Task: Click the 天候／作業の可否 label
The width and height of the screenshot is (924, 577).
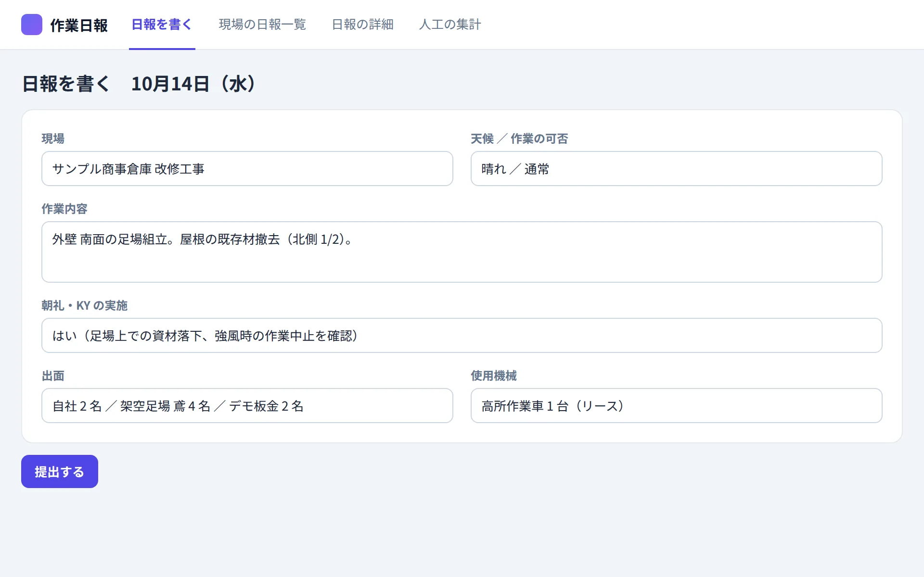Action: (519, 138)
